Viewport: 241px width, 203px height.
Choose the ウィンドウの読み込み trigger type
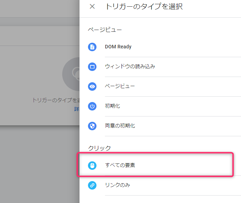[160, 67]
